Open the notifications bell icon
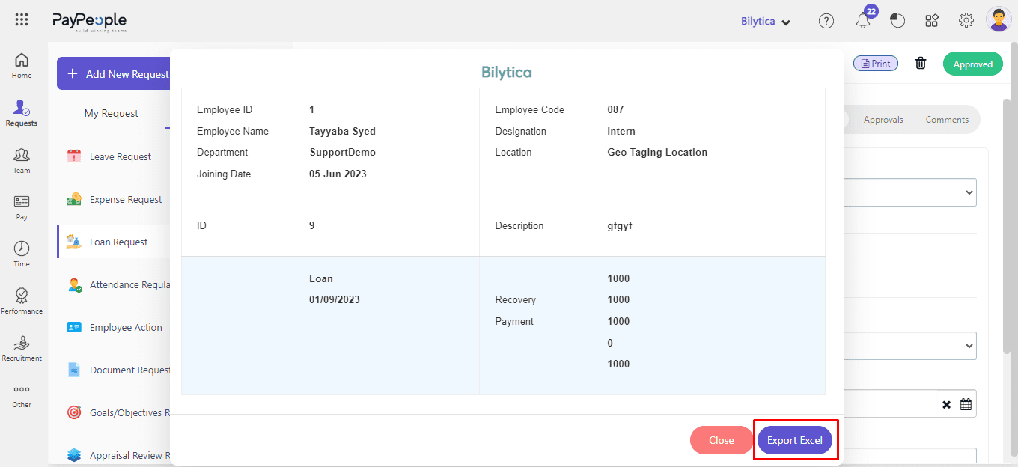Image resolution: width=1018 pixels, height=467 pixels. pos(863,21)
